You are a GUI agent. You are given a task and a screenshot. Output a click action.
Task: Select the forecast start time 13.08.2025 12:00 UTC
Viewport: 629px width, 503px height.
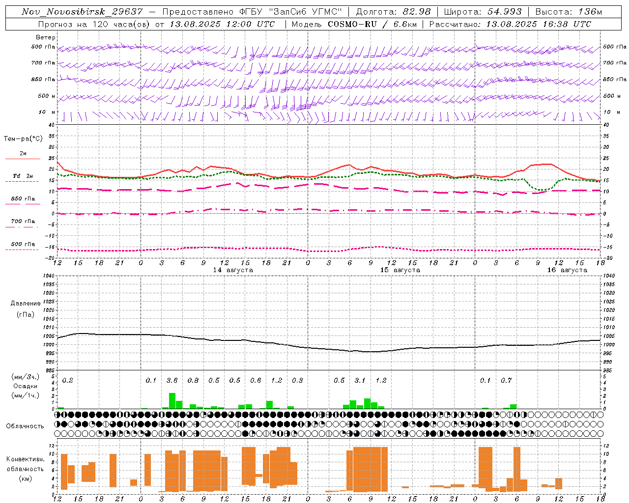222,24
